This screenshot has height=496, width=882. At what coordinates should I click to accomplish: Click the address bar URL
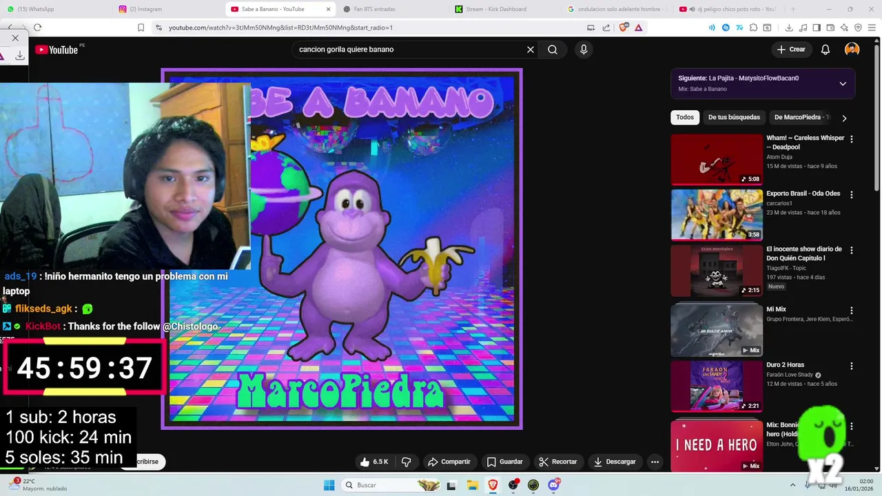pyautogui.click(x=280, y=28)
